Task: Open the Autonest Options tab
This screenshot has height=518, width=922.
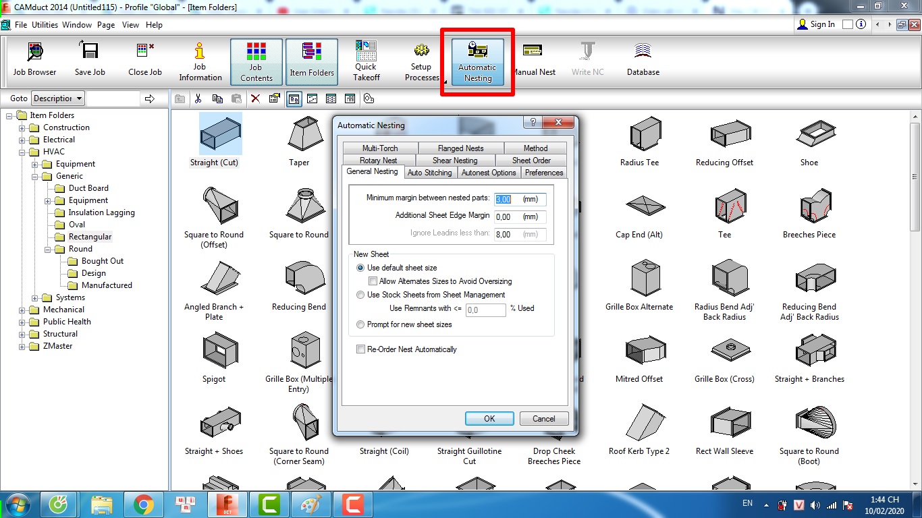Action: point(489,173)
